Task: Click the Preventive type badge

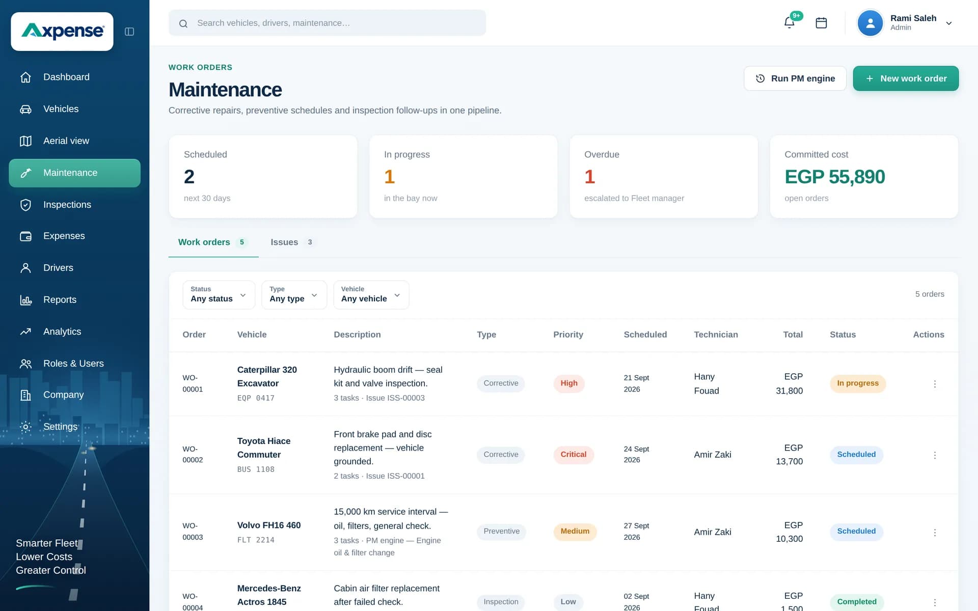Action: point(502,532)
